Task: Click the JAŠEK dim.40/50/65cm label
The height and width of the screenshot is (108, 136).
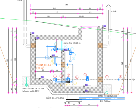Action: pos(55,98)
